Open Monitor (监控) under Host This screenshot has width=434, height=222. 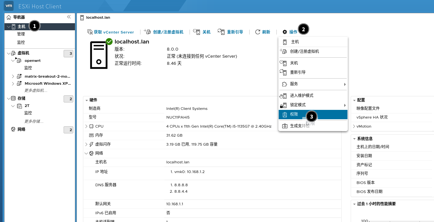21,43
